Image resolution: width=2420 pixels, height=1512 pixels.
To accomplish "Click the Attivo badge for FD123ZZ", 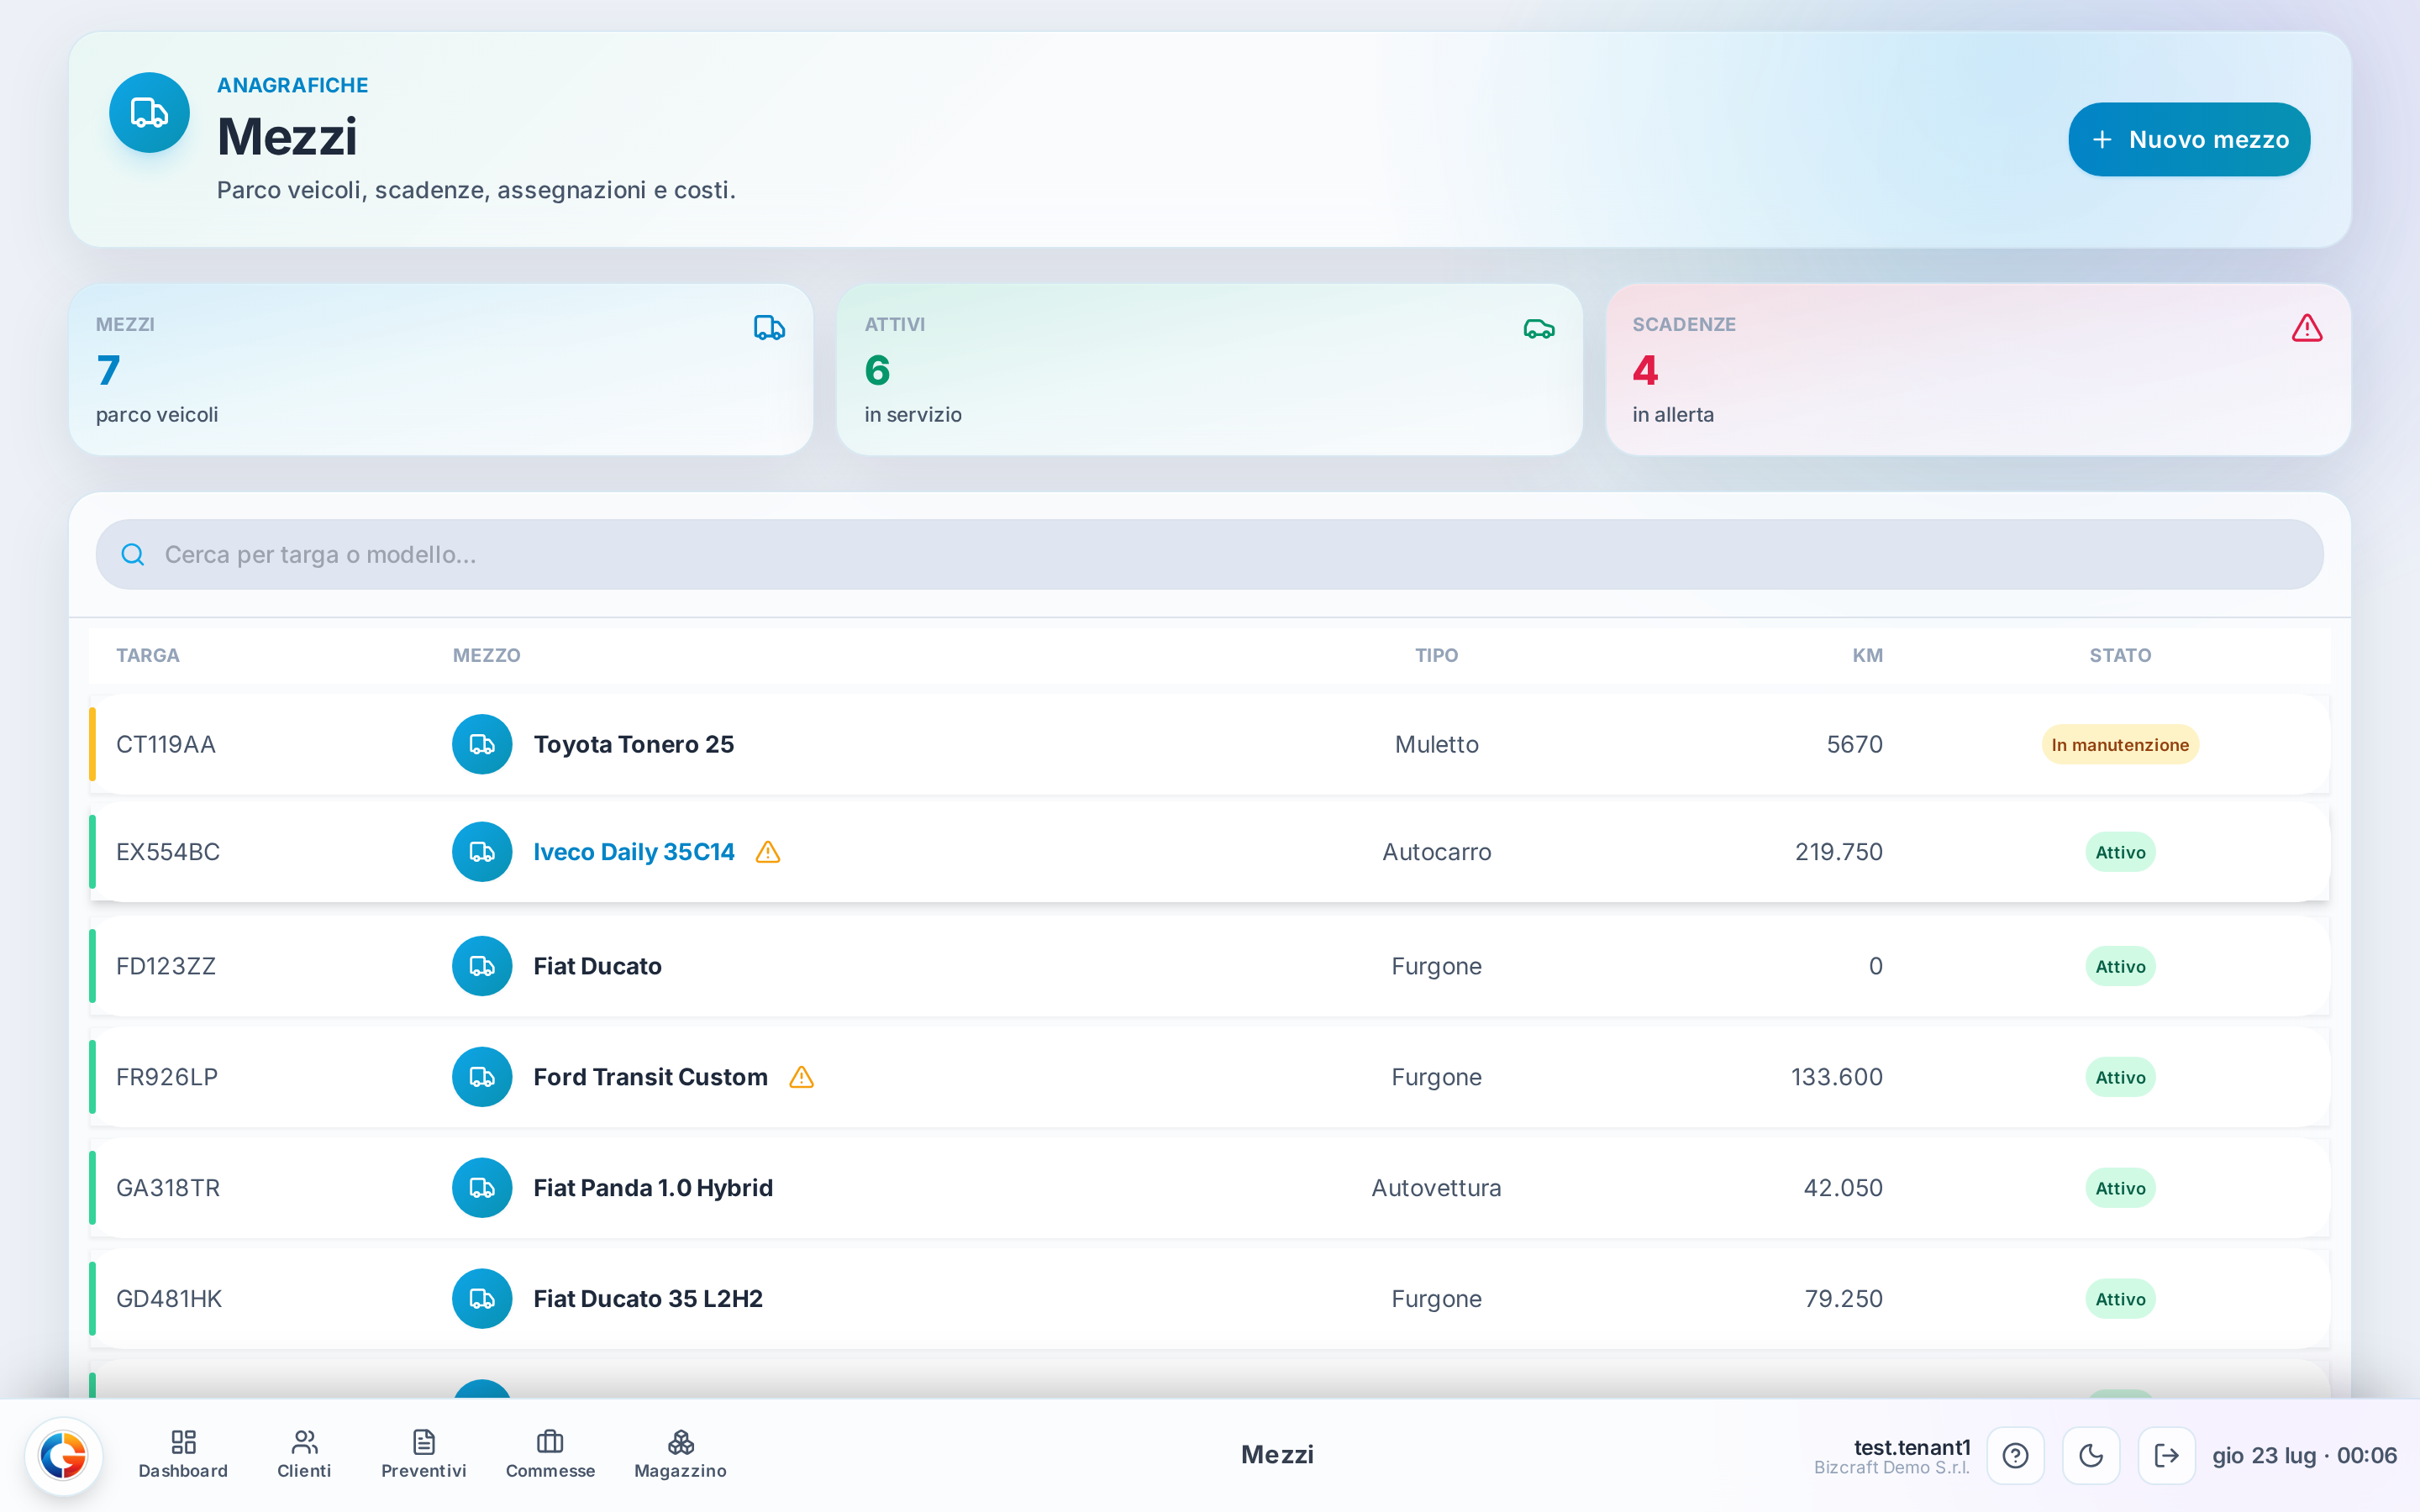I will [x=2120, y=967].
